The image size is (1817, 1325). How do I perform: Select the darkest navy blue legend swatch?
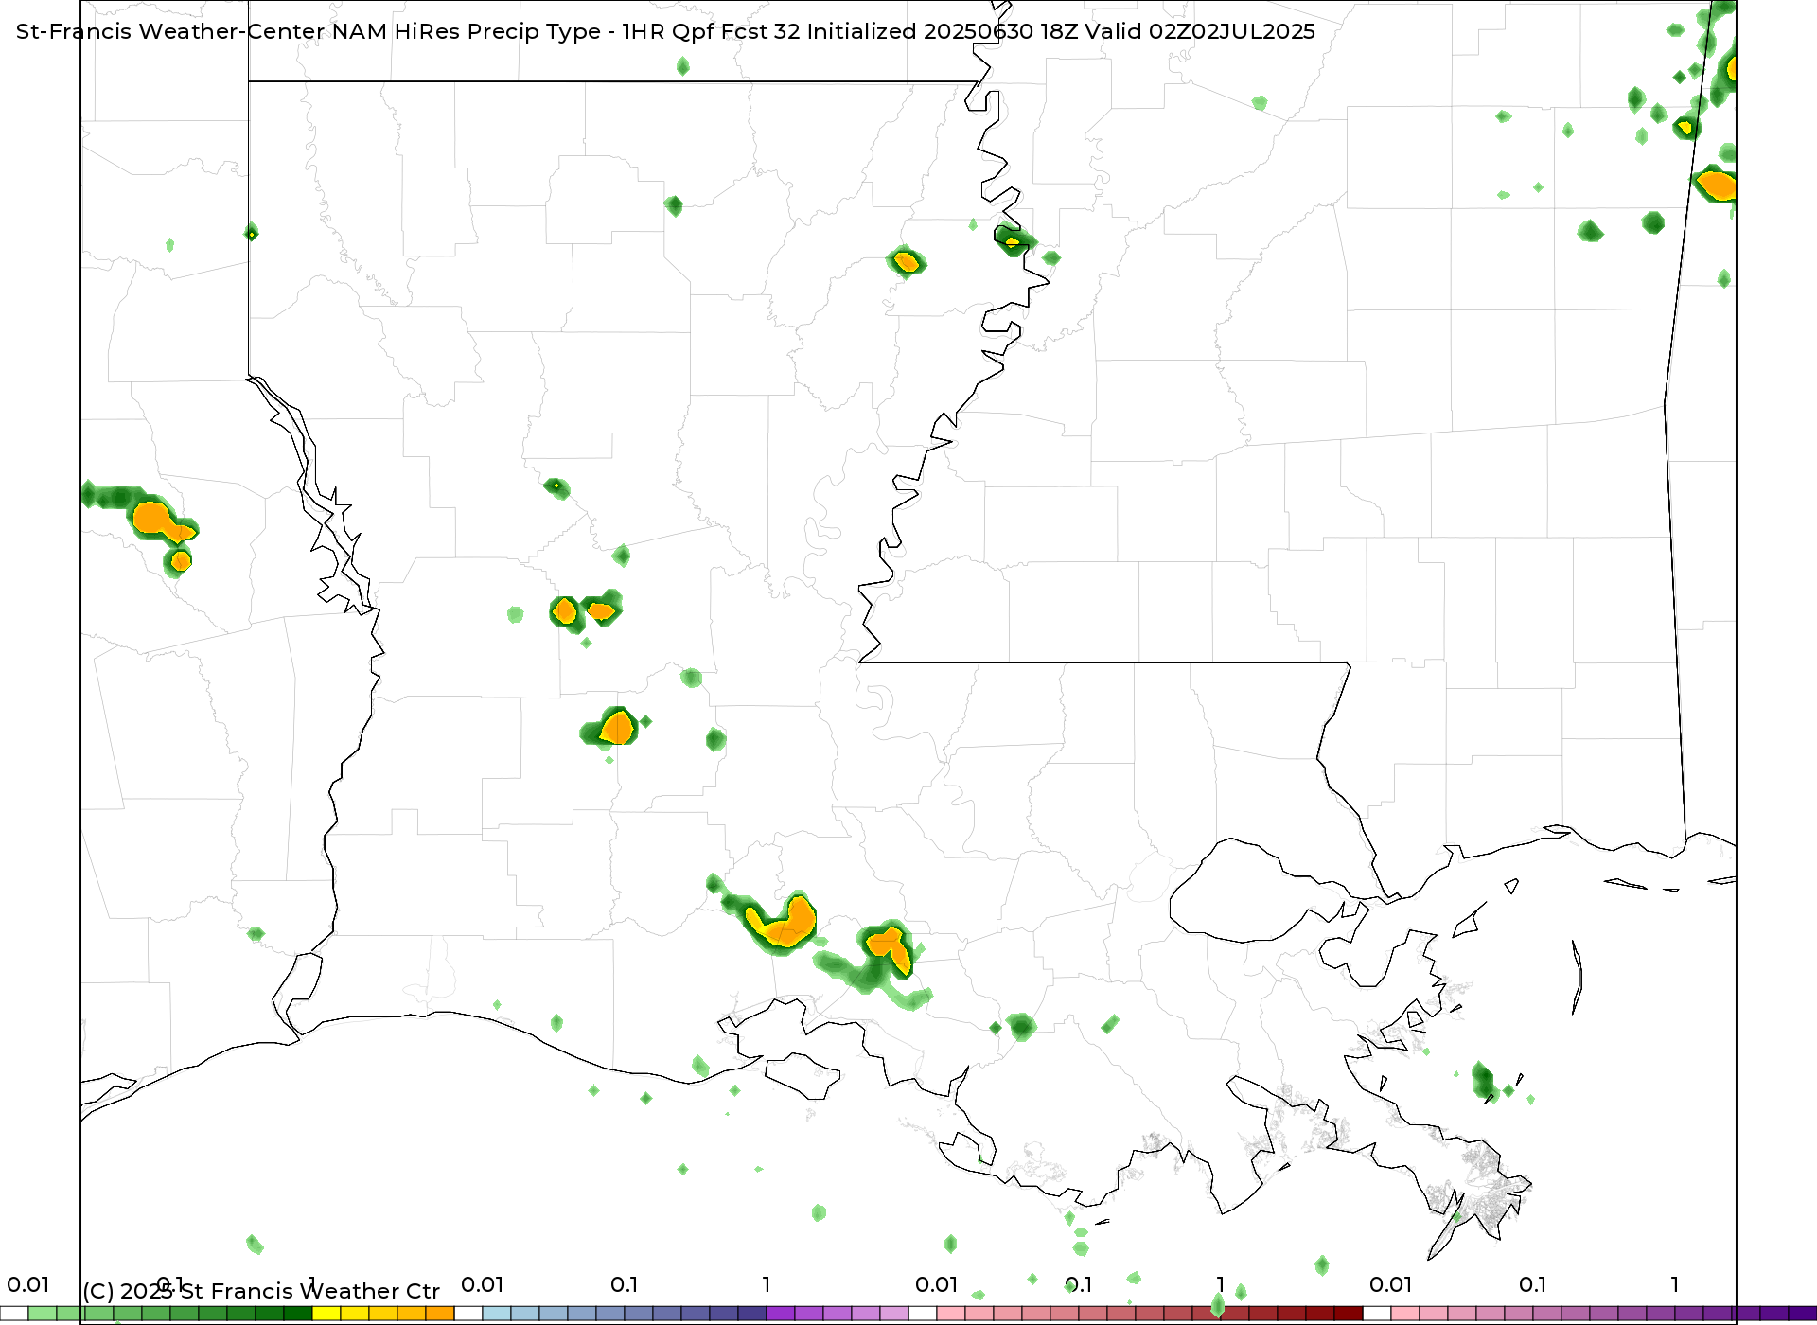[752, 1314]
